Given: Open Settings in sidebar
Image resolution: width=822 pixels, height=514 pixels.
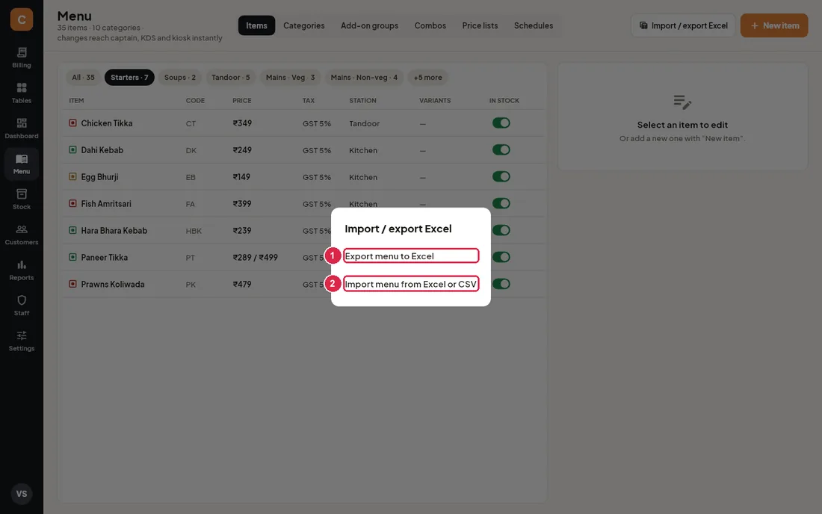Looking at the screenshot, I should [22, 341].
